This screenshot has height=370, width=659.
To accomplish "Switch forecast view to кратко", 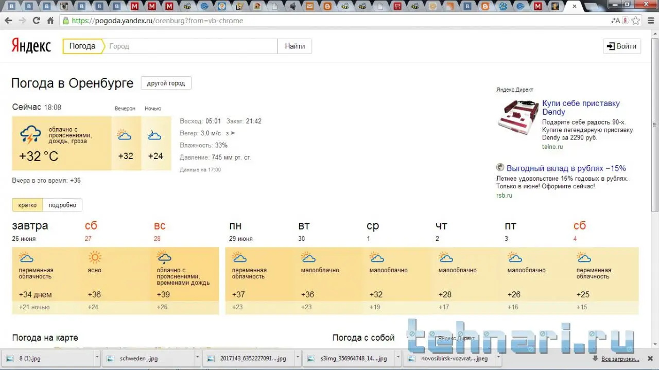I will [27, 205].
